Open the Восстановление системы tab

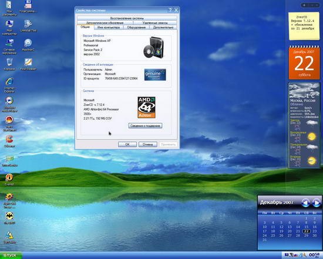coord(127,18)
